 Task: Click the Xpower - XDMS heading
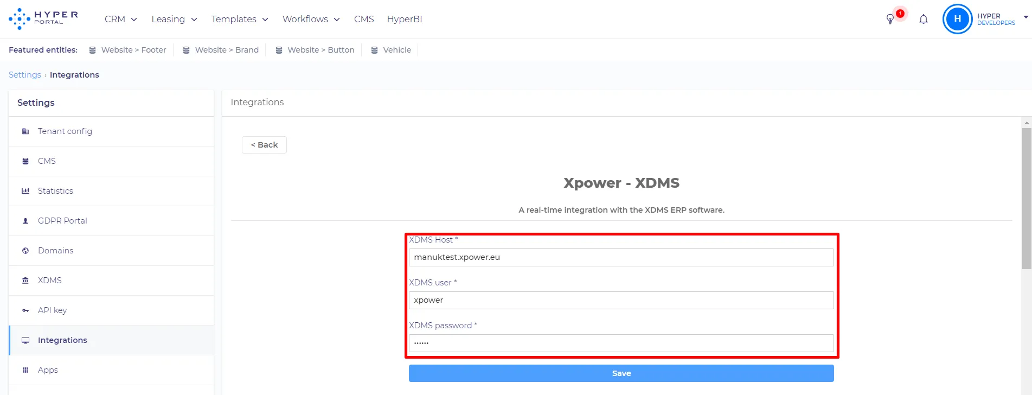click(621, 183)
